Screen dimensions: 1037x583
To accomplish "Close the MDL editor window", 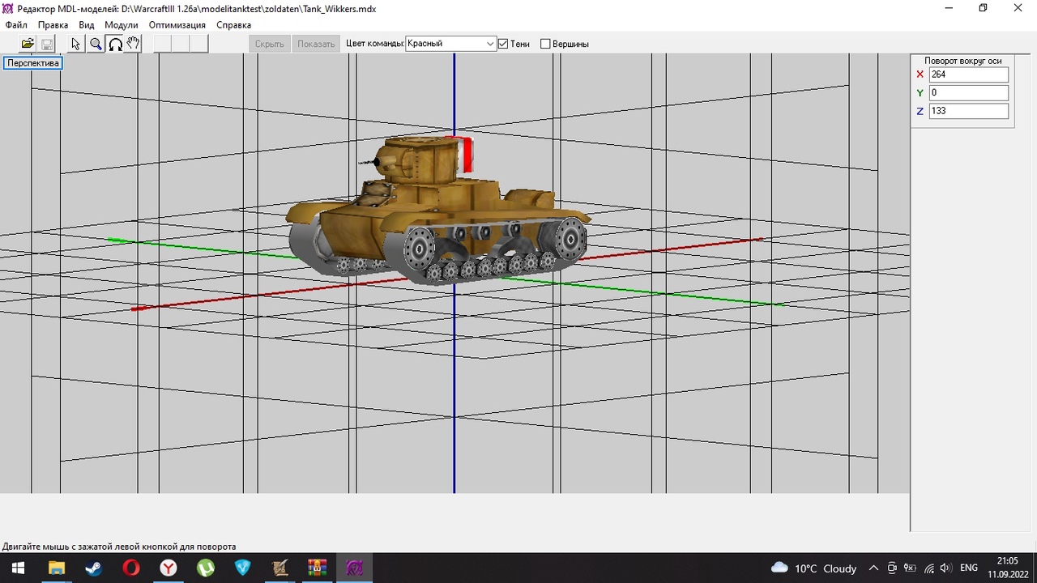I will point(1018,8).
